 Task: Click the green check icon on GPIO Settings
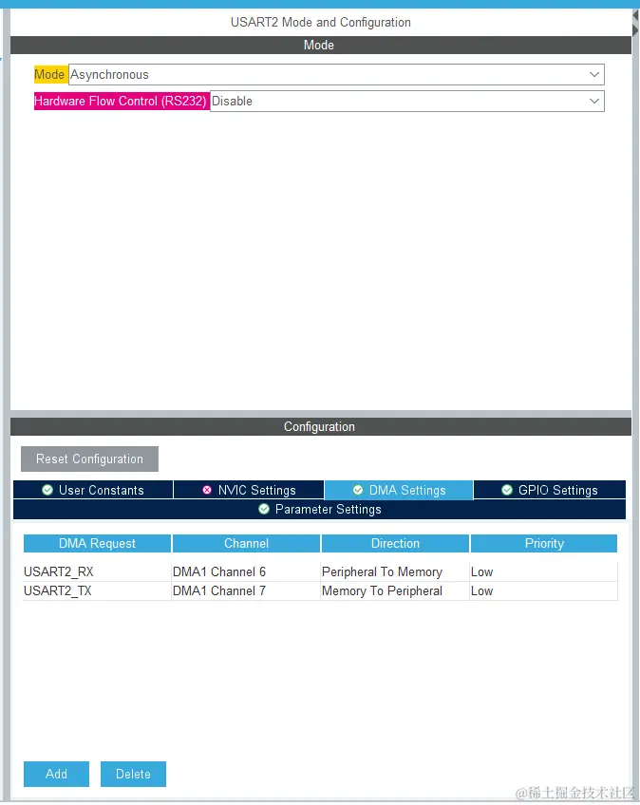(507, 490)
